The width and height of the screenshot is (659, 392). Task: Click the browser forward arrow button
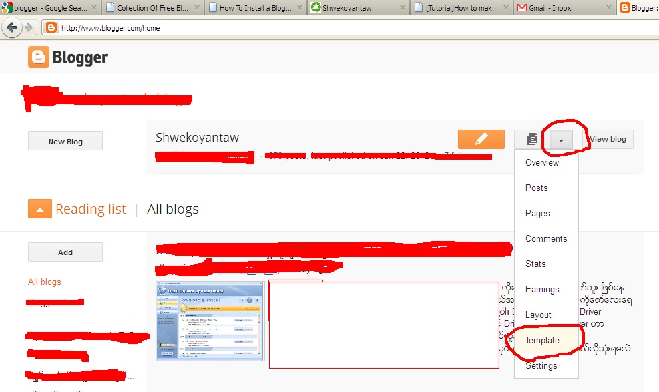coord(29,28)
